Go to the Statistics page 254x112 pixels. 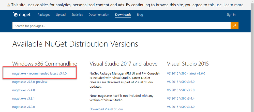tap(77, 15)
